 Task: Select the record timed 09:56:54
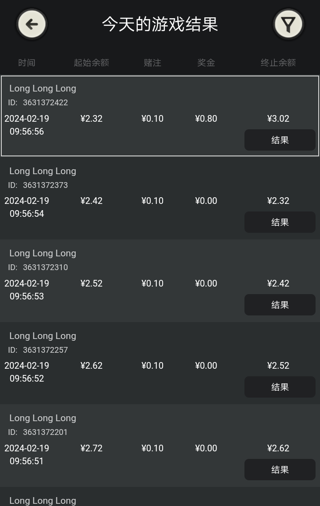(x=160, y=198)
